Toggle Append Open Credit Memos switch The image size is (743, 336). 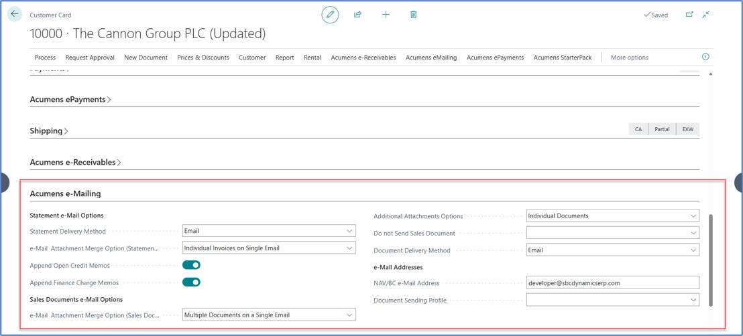tap(191, 265)
